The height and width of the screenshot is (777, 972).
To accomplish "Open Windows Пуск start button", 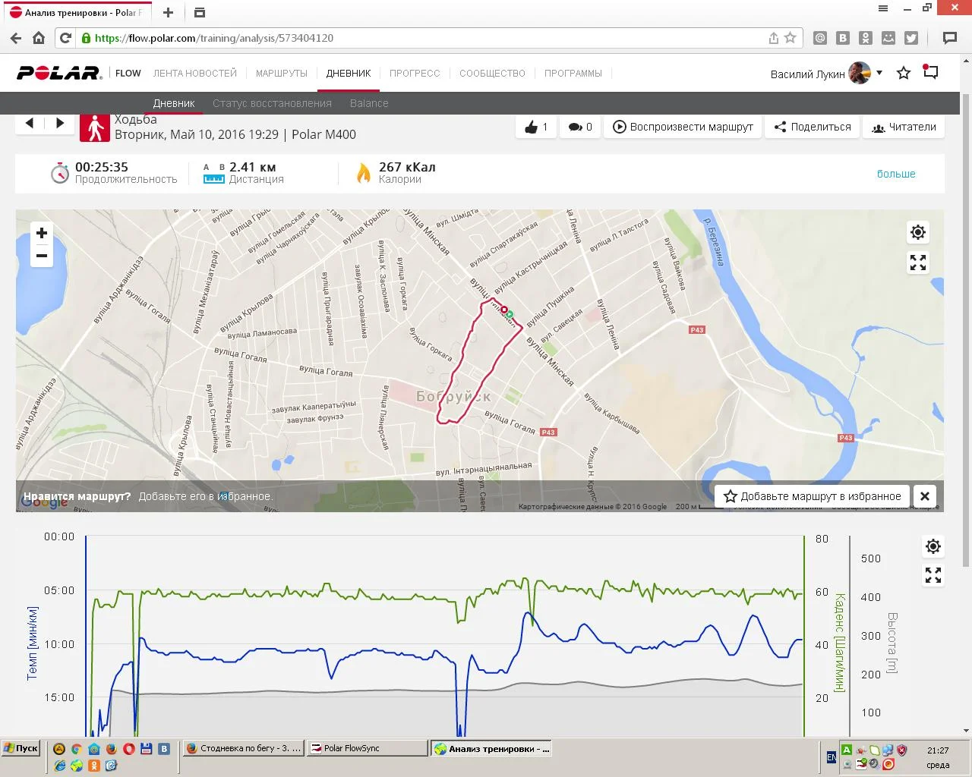I will pyautogui.click(x=21, y=748).
